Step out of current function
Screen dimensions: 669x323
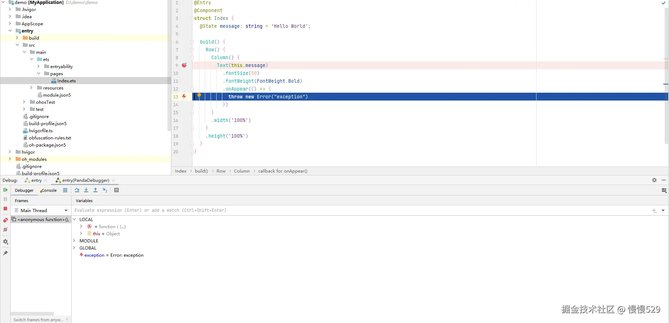pyautogui.click(x=95, y=190)
